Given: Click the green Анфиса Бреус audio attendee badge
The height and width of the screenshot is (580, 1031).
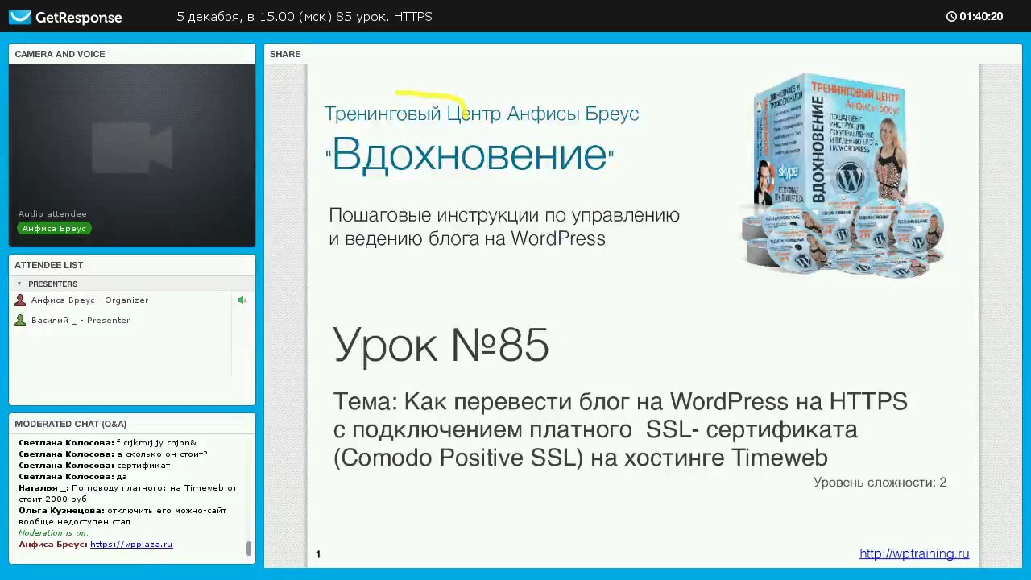Looking at the screenshot, I should pyautogui.click(x=54, y=228).
